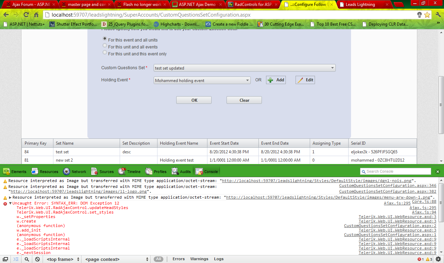444x263 pixels.
Task: Open the Timeline DevTools panel
Action: point(129,171)
